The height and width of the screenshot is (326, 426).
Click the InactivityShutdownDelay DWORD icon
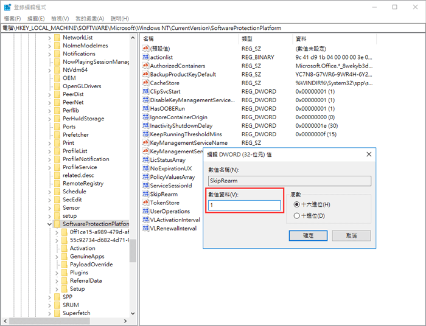145,126
